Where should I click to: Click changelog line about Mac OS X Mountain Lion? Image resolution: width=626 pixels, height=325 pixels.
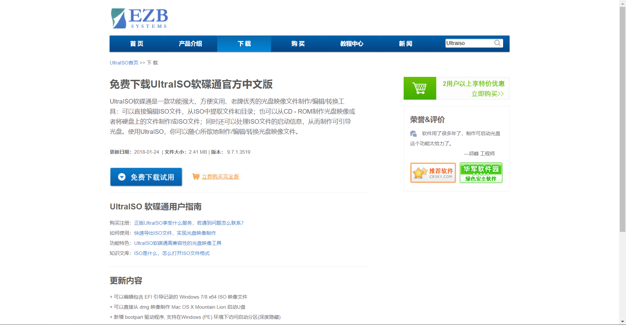(177, 307)
